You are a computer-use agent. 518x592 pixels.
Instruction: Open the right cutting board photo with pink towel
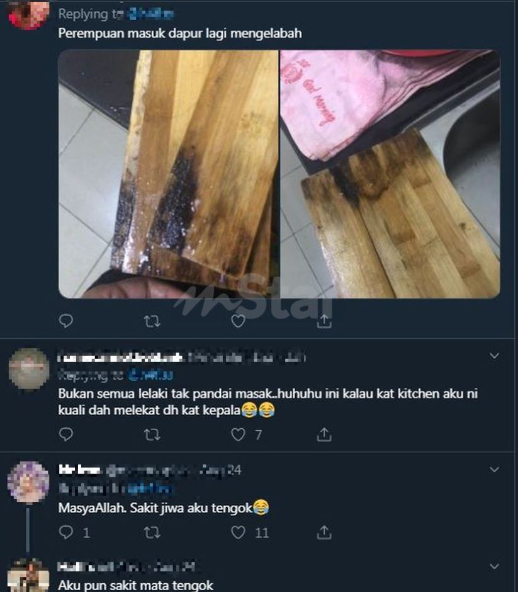tap(390, 173)
